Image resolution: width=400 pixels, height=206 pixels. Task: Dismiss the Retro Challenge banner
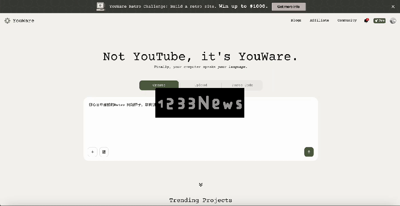(393, 7)
